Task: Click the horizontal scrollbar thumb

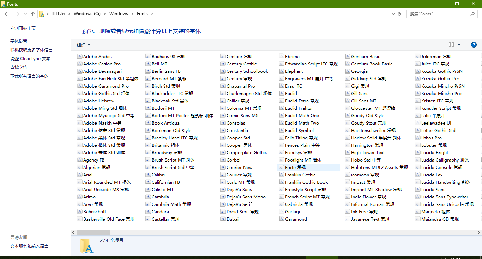Action: [93, 233]
